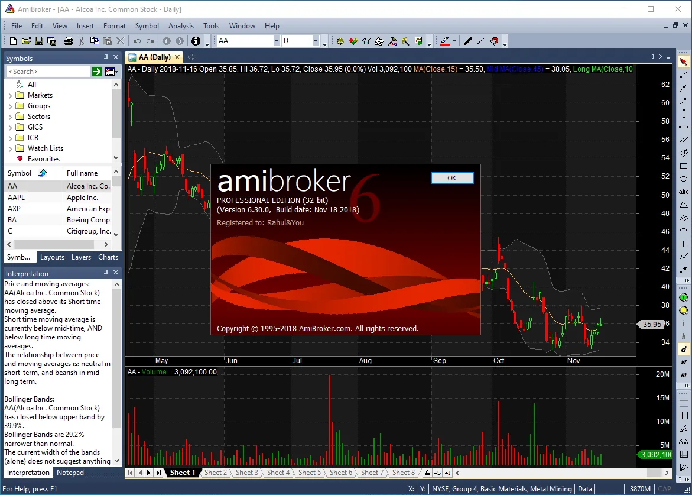Select the arrow pointer tool

click(x=684, y=62)
